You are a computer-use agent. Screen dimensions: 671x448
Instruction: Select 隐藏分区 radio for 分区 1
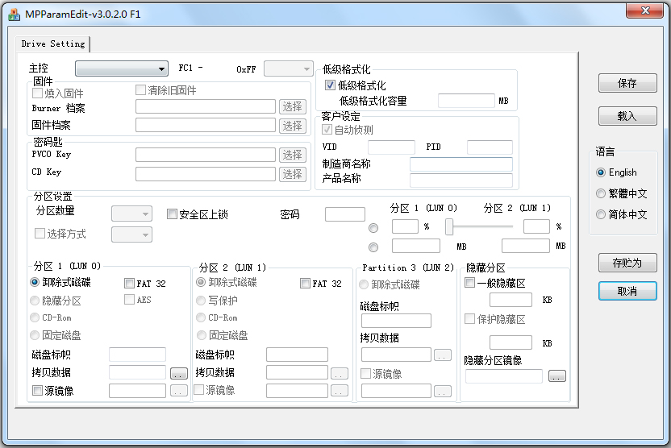tap(35, 301)
